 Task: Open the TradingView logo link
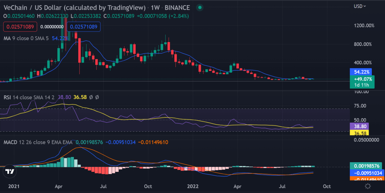10,172
